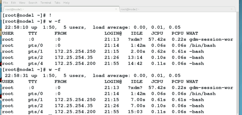Click the "!" command on the first prompt
This screenshot has height=115, width=242.
[x=50, y=15]
